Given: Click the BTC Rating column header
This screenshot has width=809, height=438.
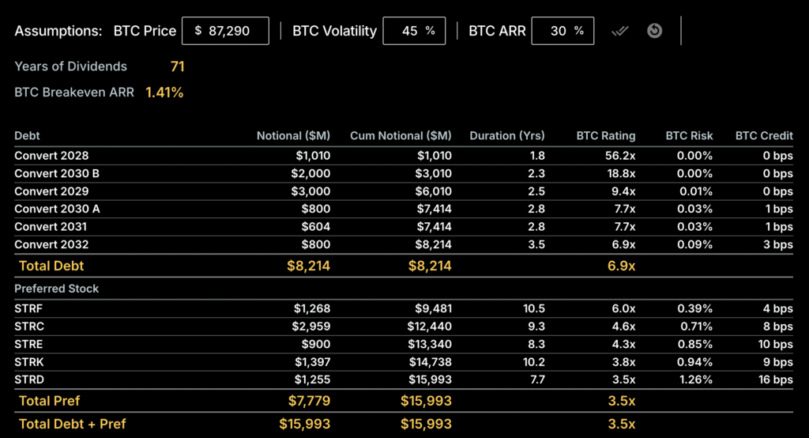Looking at the screenshot, I should (x=606, y=136).
